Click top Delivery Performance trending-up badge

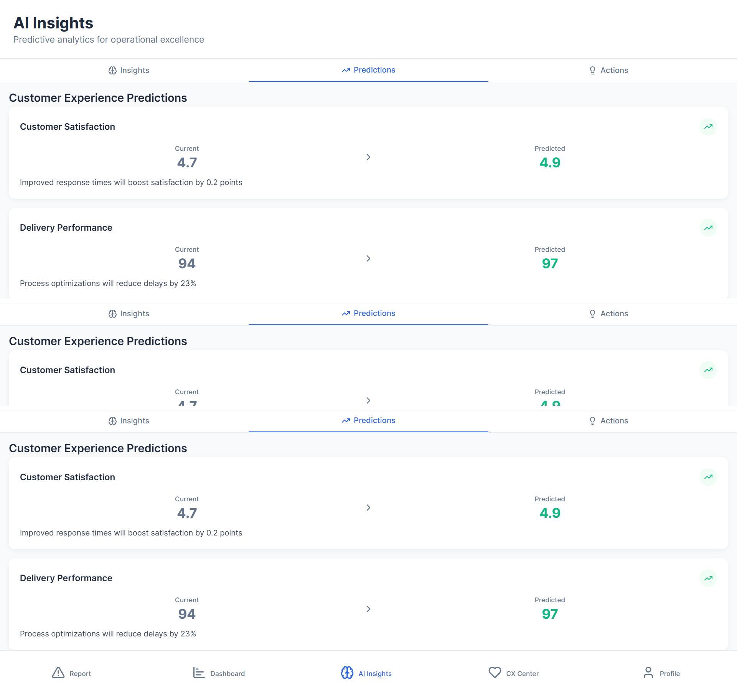(x=708, y=228)
